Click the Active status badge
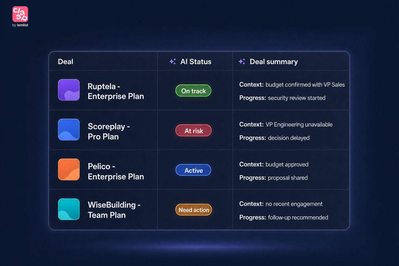 click(x=193, y=170)
